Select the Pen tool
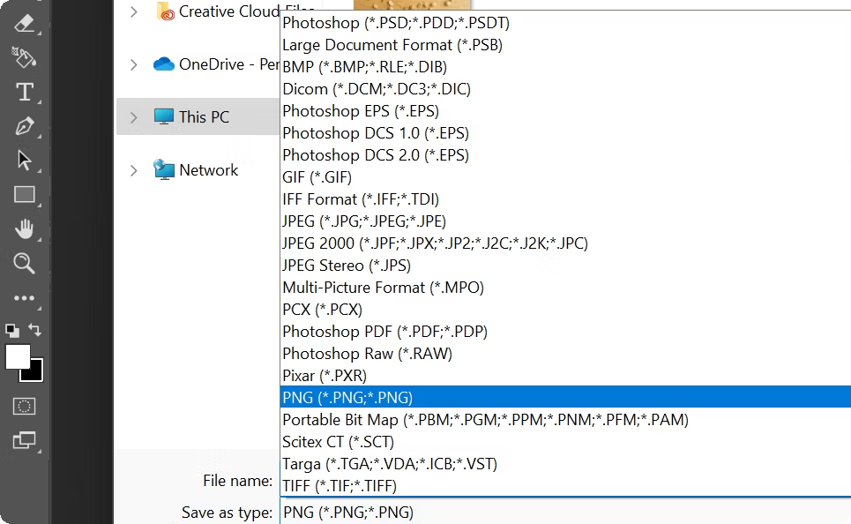The height and width of the screenshot is (524, 851). click(x=24, y=126)
